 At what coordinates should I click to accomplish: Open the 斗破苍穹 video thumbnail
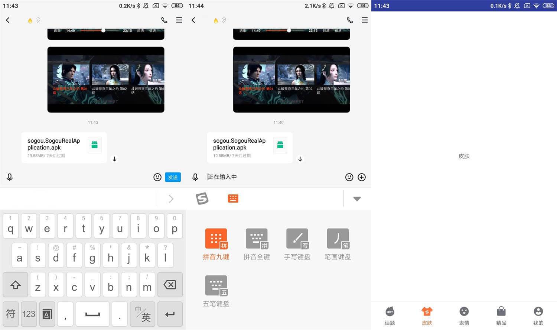click(105, 79)
